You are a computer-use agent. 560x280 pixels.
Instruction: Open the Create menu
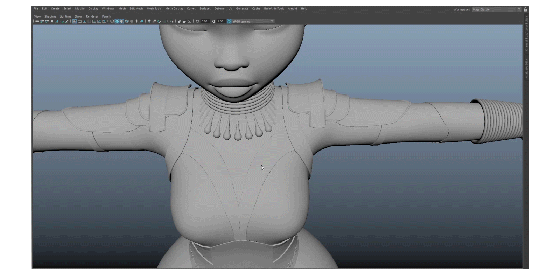(55, 9)
